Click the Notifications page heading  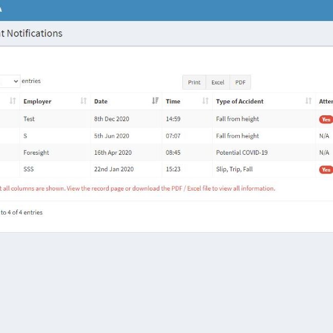pyautogui.click(x=31, y=33)
